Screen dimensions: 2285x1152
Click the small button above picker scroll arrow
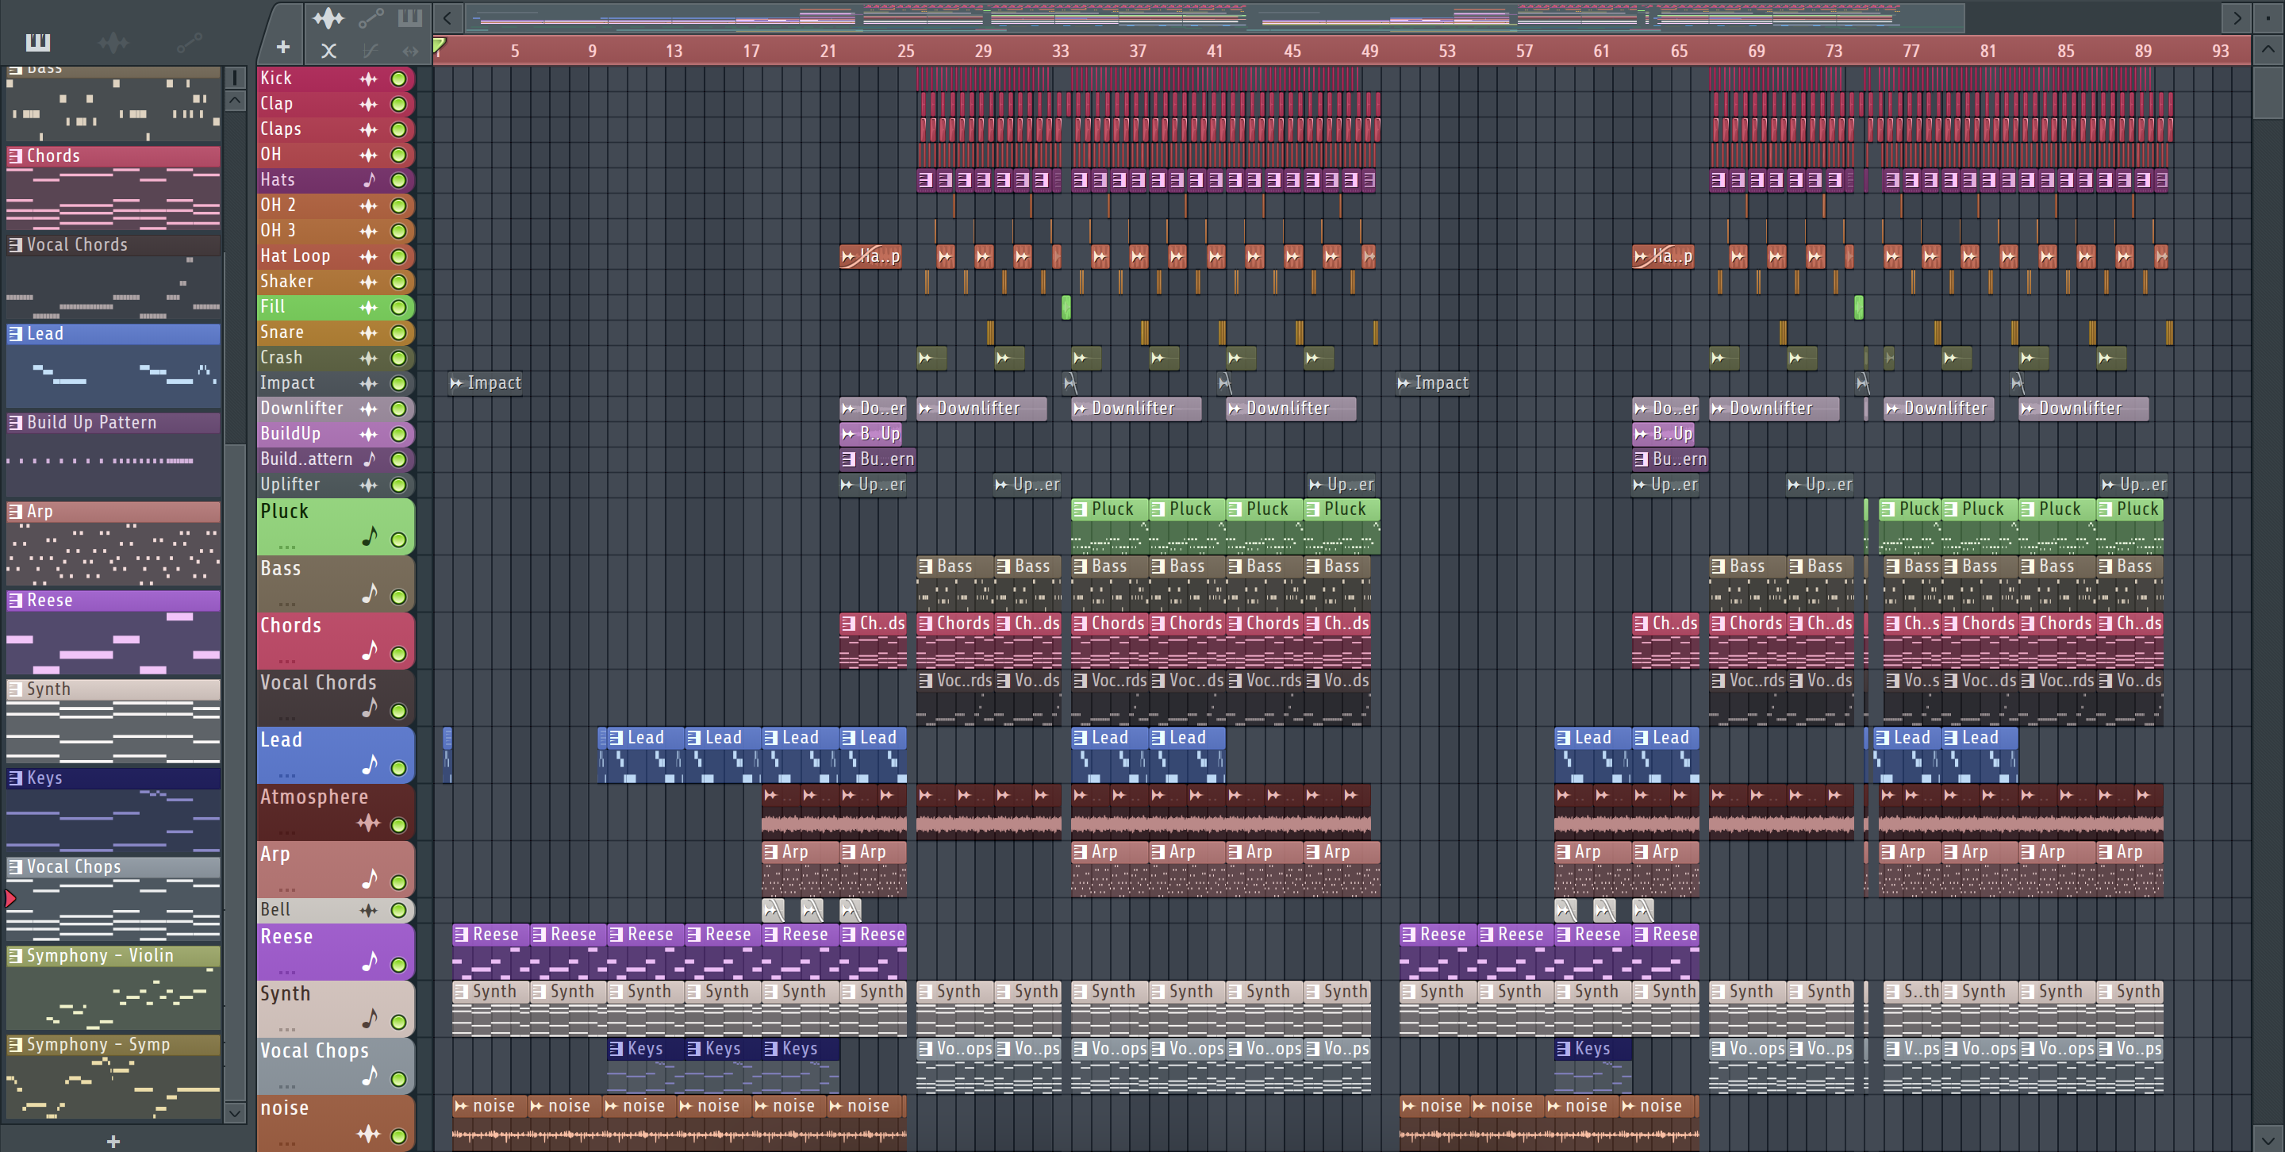pyautogui.click(x=234, y=78)
